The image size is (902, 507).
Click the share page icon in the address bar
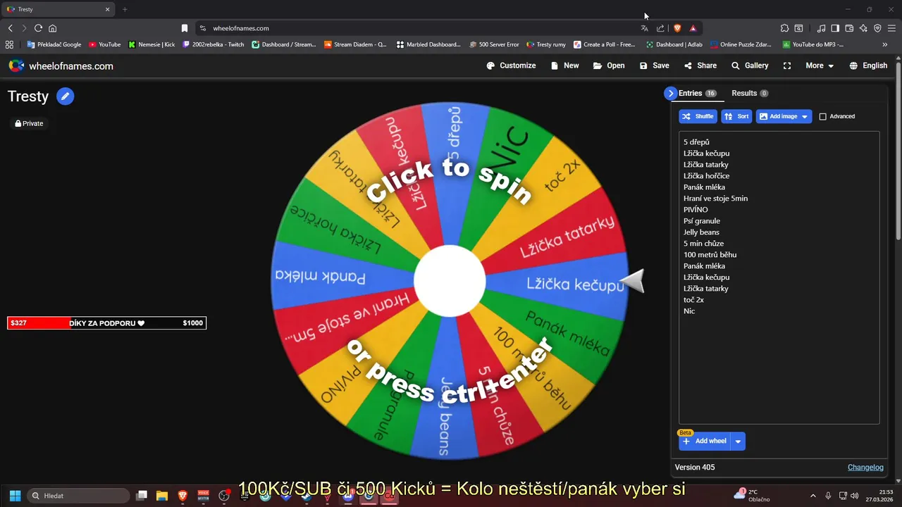click(660, 28)
